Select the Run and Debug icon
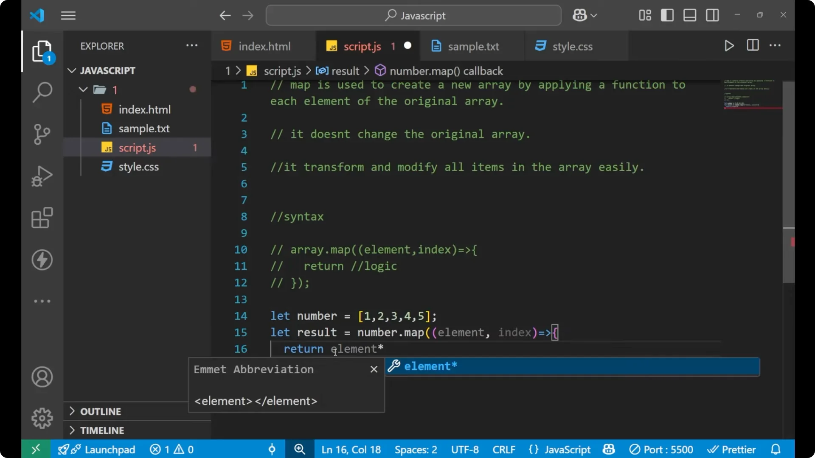The image size is (815, 458). [x=42, y=176]
